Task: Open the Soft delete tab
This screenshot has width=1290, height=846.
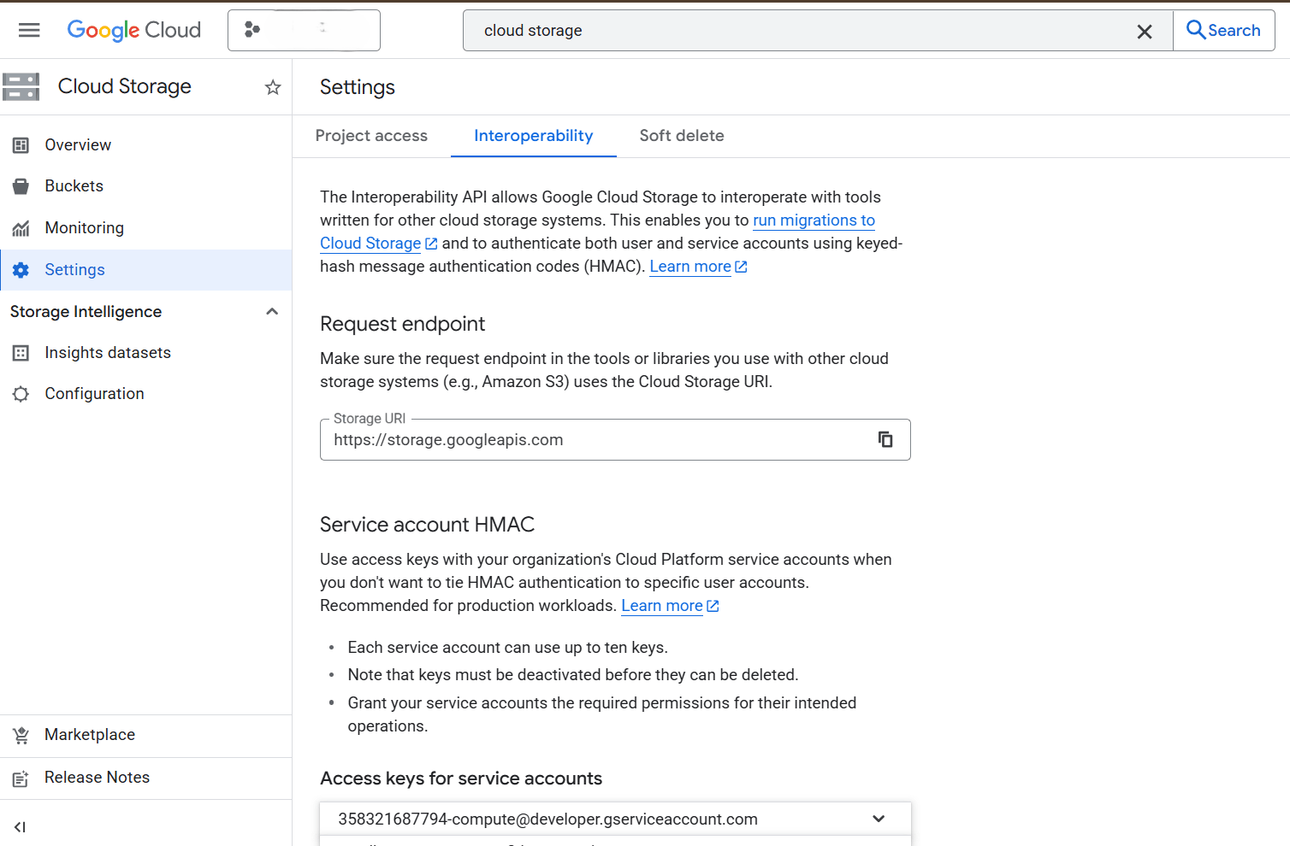Action: (682, 136)
